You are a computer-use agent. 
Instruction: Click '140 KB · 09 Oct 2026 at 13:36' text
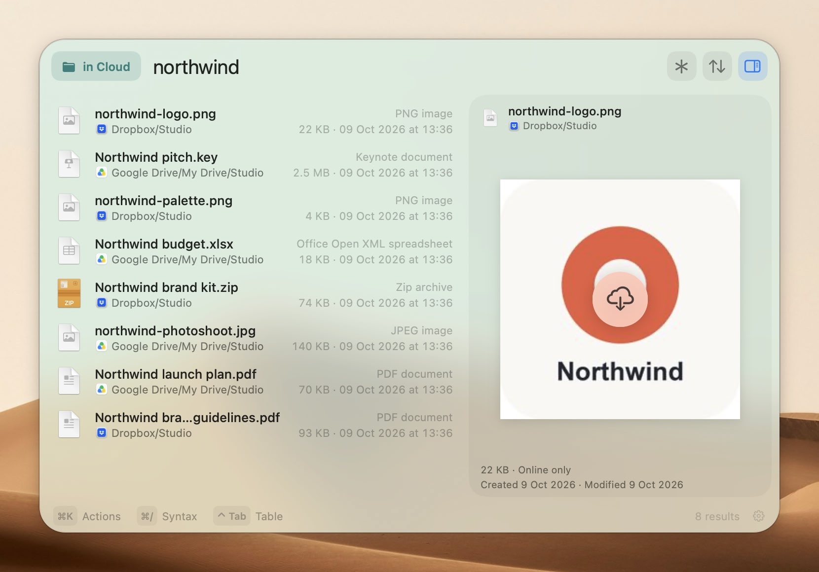[x=372, y=346]
